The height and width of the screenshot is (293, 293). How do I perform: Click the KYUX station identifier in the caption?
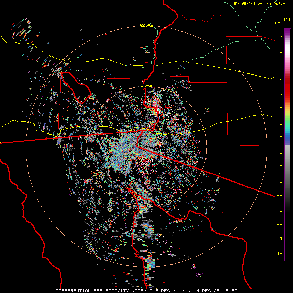[x=185, y=291]
